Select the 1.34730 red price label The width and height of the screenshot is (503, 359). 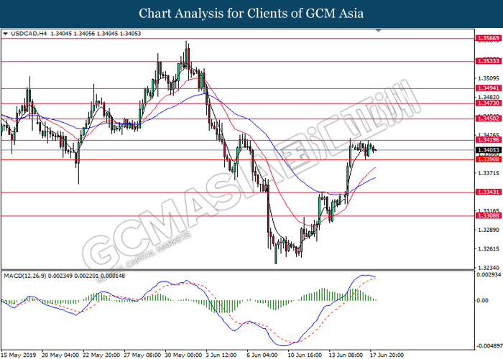click(488, 103)
